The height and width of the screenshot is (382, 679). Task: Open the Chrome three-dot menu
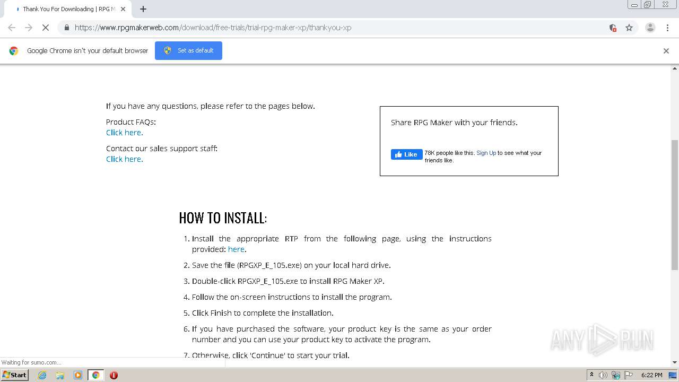coord(667,28)
